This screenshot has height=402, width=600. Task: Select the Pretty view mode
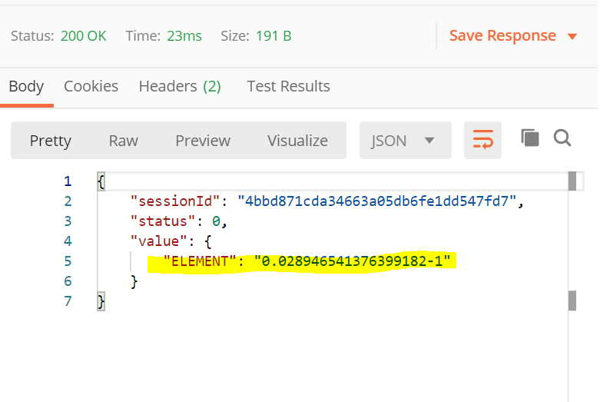click(51, 141)
